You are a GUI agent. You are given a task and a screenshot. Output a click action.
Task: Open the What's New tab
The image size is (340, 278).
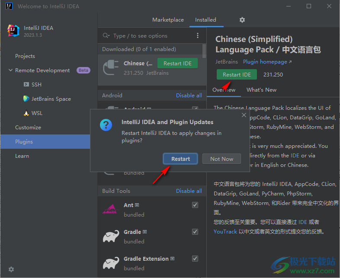click(261, 90)
